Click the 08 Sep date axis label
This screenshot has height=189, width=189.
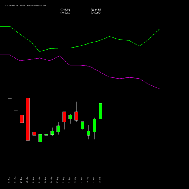coord(100,180)
